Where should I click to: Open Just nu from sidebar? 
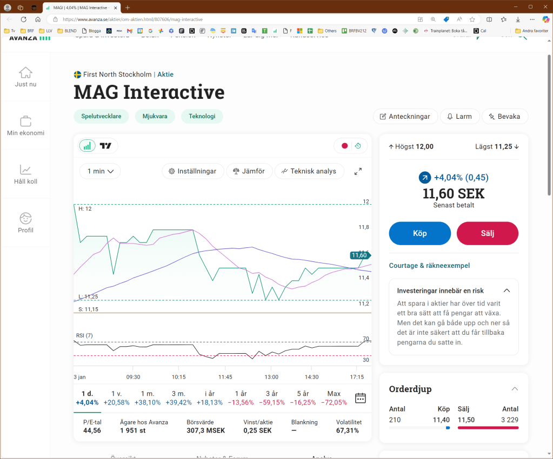pos(25,77)
